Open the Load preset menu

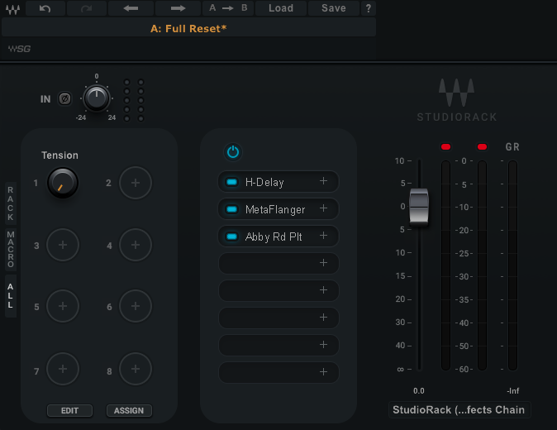click(281, 8)
